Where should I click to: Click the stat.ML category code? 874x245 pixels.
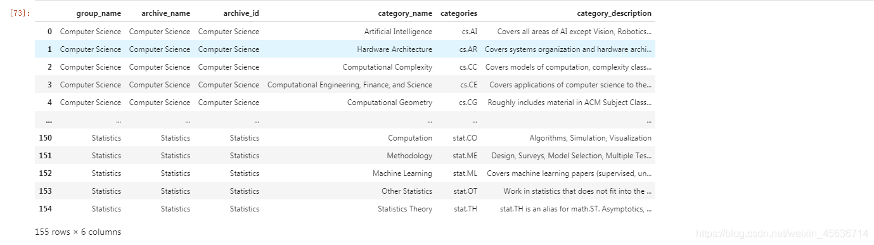tap(465, 173)
